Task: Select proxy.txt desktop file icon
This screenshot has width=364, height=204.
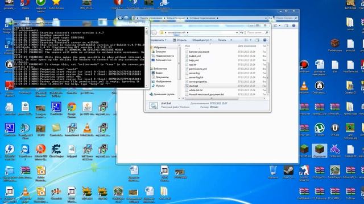Action: pyautogui.click(x=350, y=45)
